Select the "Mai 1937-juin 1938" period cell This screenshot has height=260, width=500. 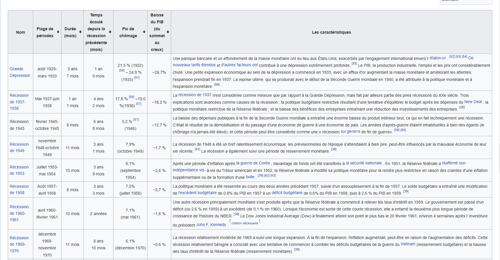coord(47,102)
